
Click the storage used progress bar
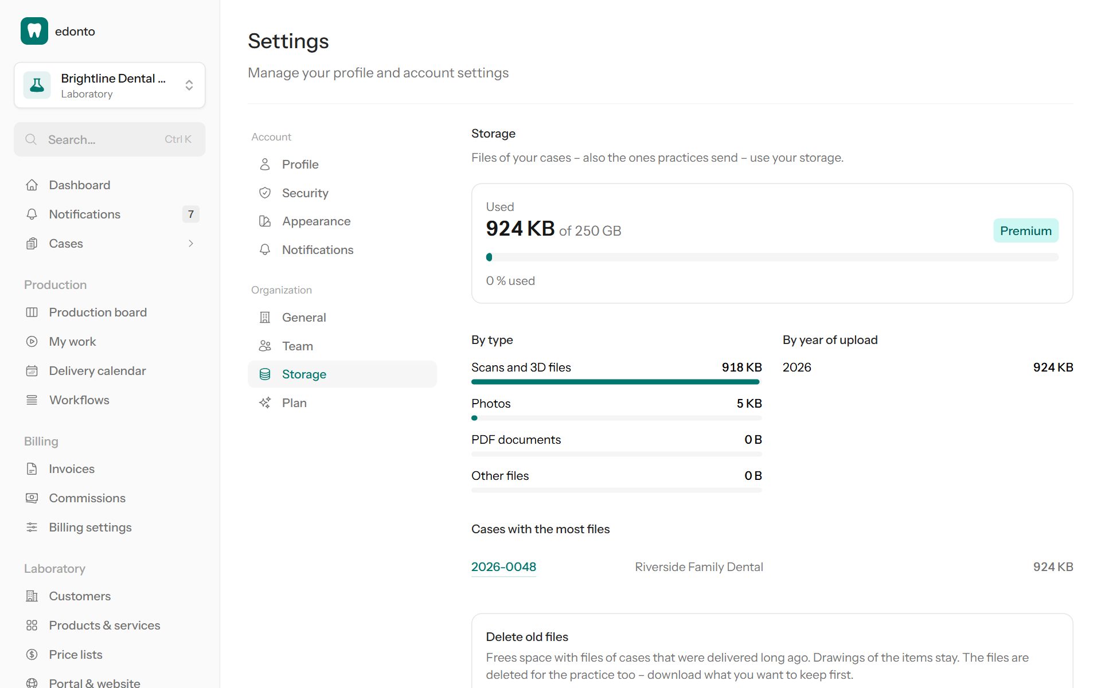(x=772, y=257)
